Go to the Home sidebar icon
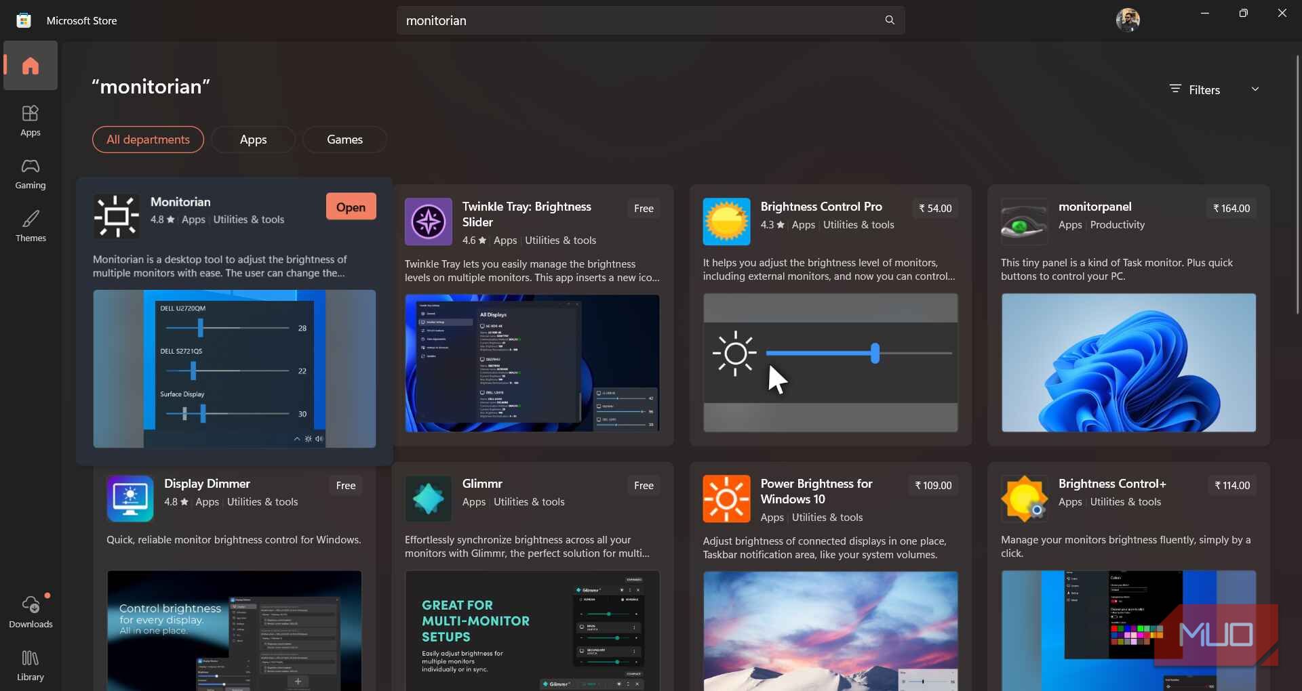The height and width of the screenshot is (691, 1302). [x=31, y=66]
